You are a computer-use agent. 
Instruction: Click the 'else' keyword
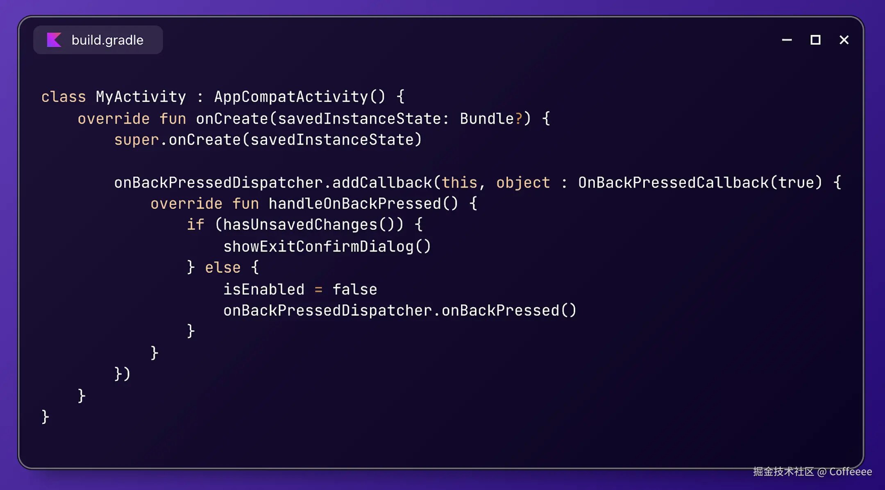tap(223, 268)
